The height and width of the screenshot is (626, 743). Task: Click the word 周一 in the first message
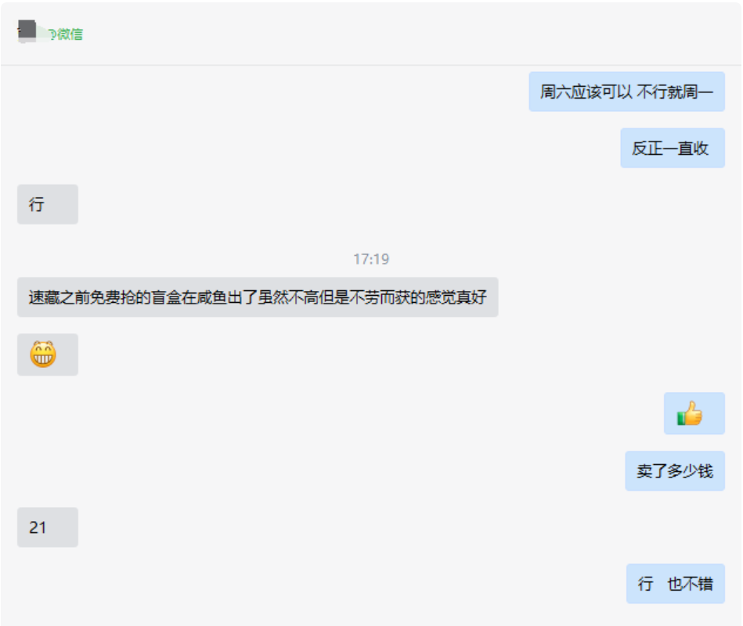point(698,92)
